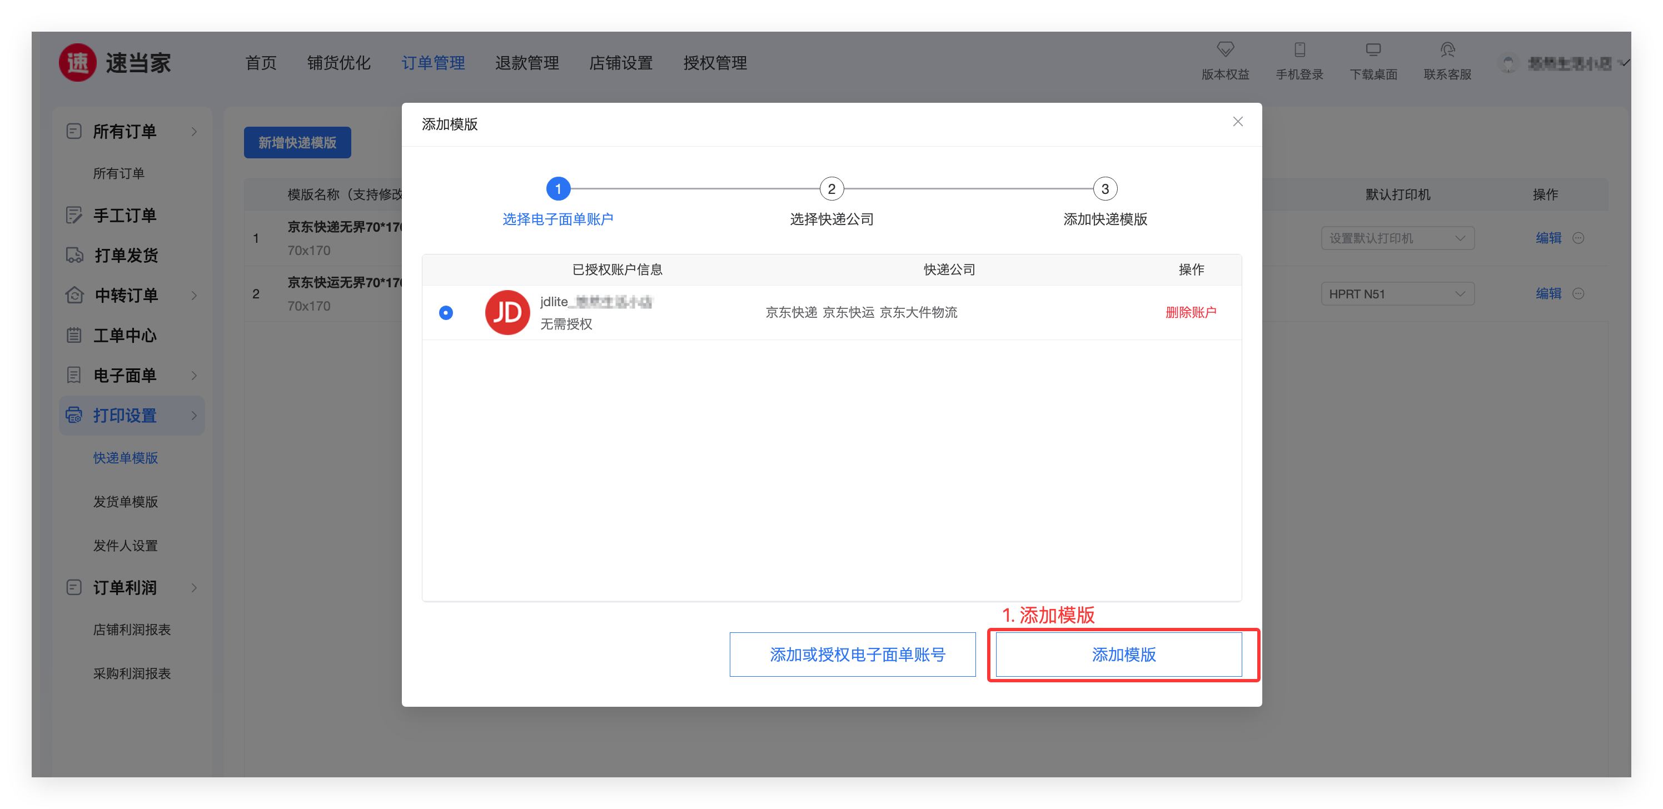Click the 手机登录 phone icon
Viewport: 1663px width, 809px height.
pos(1299,49)
